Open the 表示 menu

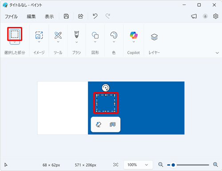(x=49, y=16)
